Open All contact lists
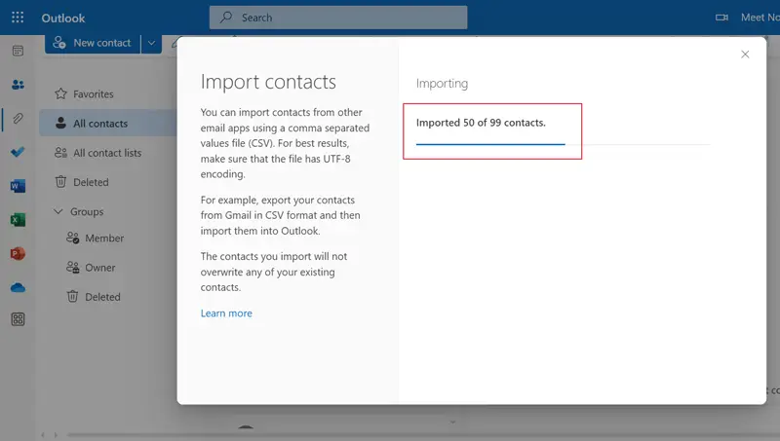This screenshot has height=441, width=780. tap(108, 153)
